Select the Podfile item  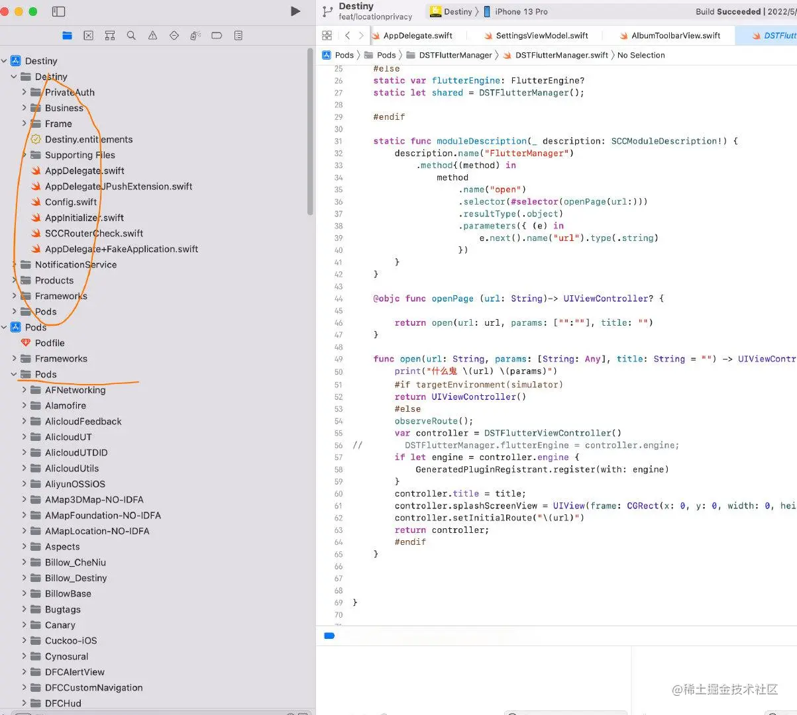50,343
